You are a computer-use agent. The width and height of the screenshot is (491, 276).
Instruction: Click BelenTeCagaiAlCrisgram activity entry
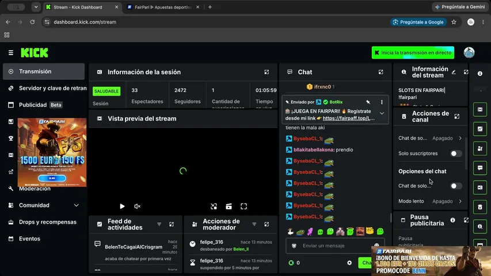pyautogui.click(x=136, y=251)
